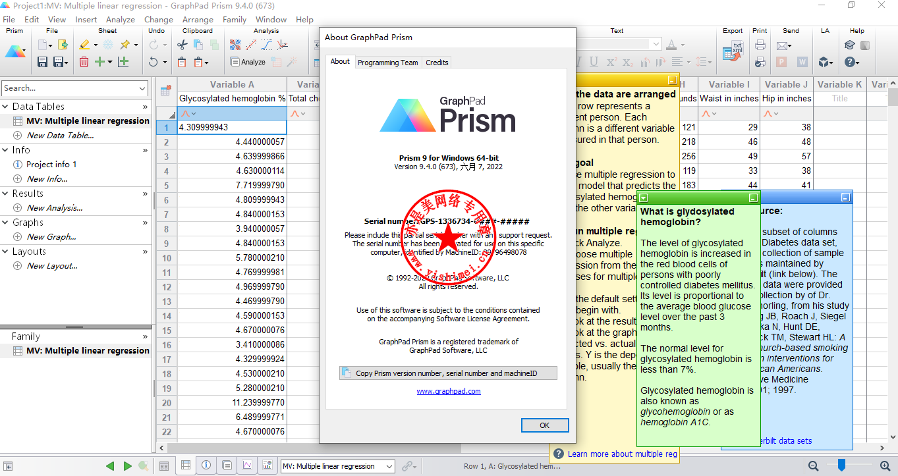The image size is (898, 476).
Task: Open the Arrange menu
Action: 198,20
